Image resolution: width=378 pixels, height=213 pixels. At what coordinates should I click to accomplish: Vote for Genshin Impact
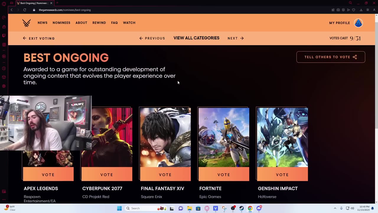(282, 175)
